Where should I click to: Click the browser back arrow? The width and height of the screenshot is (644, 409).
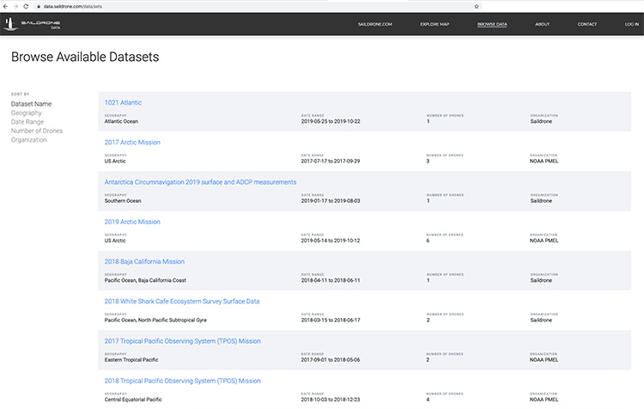[x=5, y=5]
